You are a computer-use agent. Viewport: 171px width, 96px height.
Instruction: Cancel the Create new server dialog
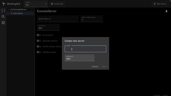point(95,66)
